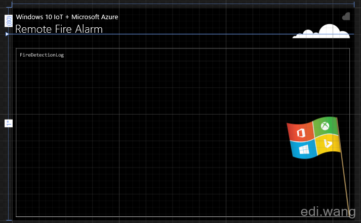The width and height of the screenshot is (361, 223).
Task: Click the blue row divider arrow marker
Action: 7,34
